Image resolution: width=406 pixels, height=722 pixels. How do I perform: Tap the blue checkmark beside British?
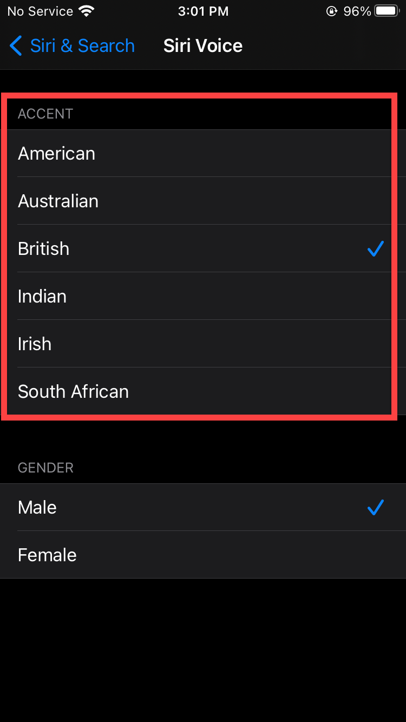tap(375, 249)
